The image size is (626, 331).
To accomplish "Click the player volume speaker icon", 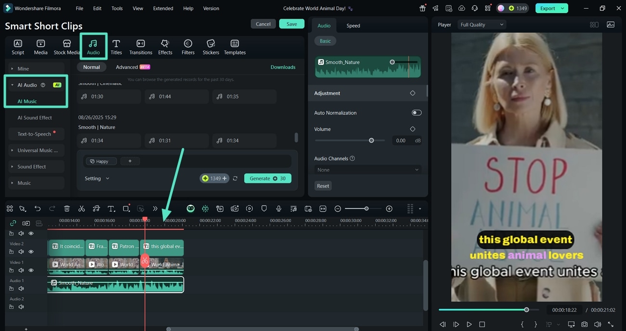I will 598,324.
